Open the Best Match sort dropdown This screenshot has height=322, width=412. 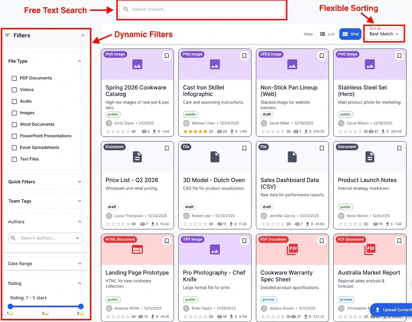[383, 34]
